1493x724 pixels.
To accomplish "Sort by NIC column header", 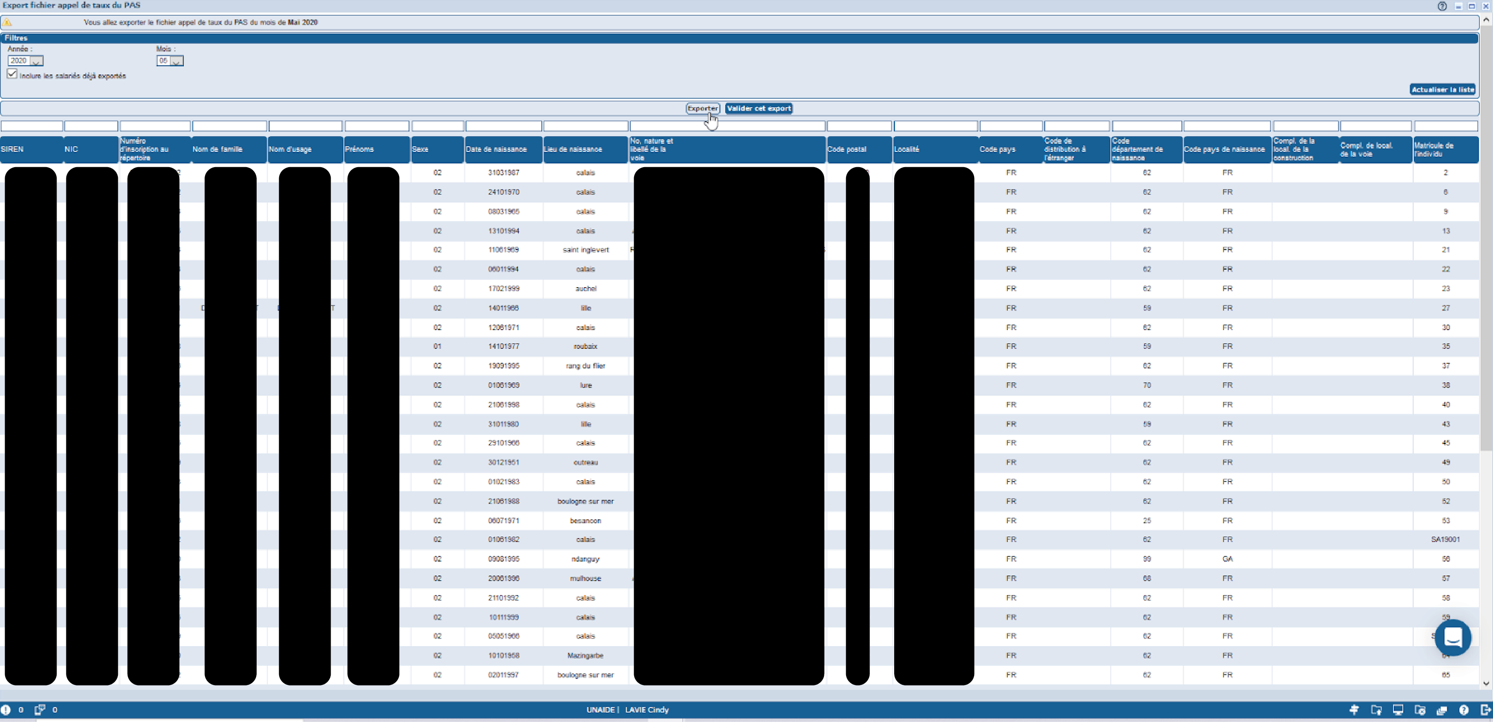I will (91, 149).
